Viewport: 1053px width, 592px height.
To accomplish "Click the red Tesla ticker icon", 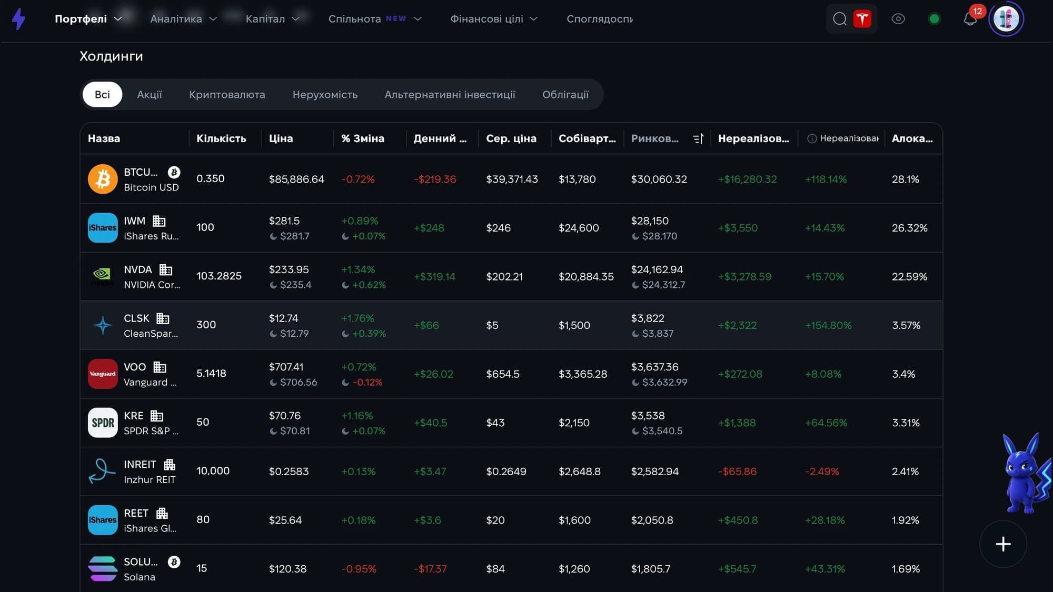I will click(862, 19).
